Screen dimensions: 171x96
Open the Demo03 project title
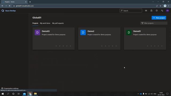click(46, 31)
